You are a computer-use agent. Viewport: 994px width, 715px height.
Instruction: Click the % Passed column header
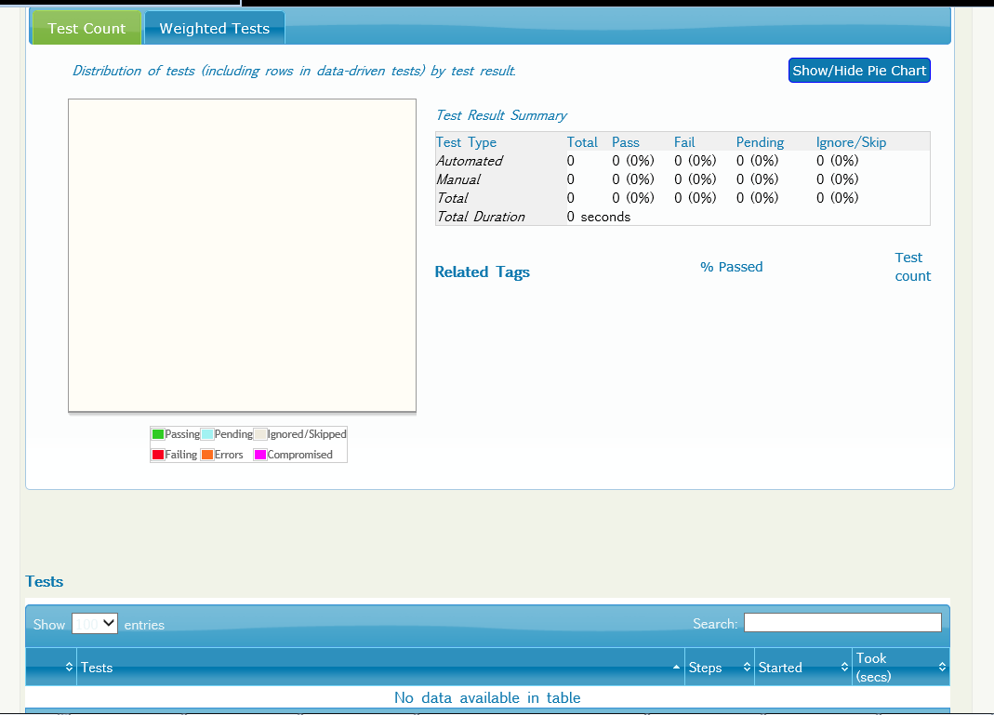tap(731, 267)
